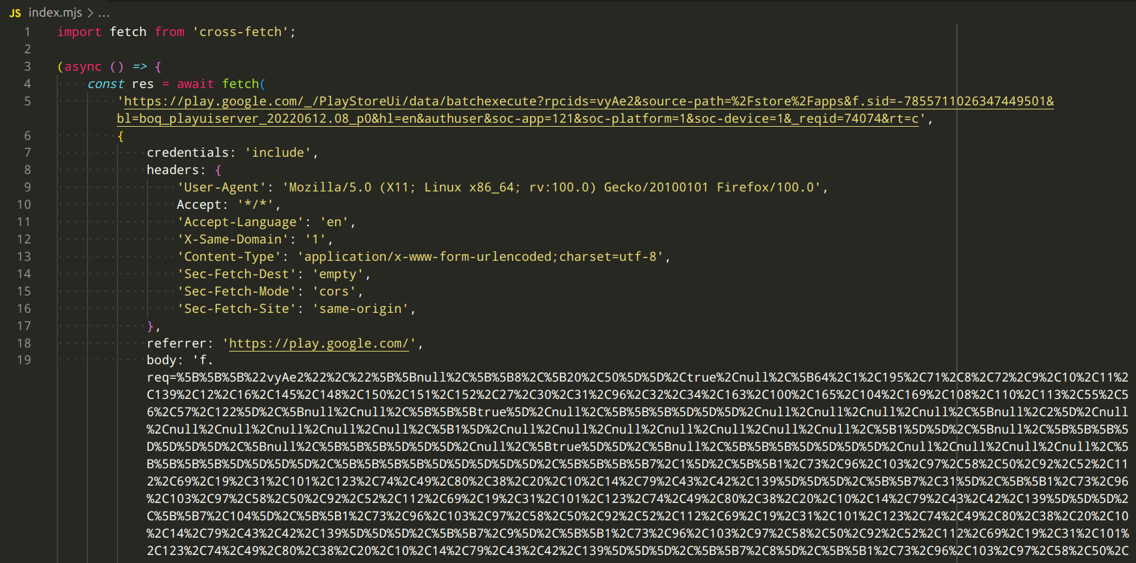Click the async keyword on line 3
The width and height of the screenshot is (1136, 563).
pyautogui.click(x=83, y=67)
